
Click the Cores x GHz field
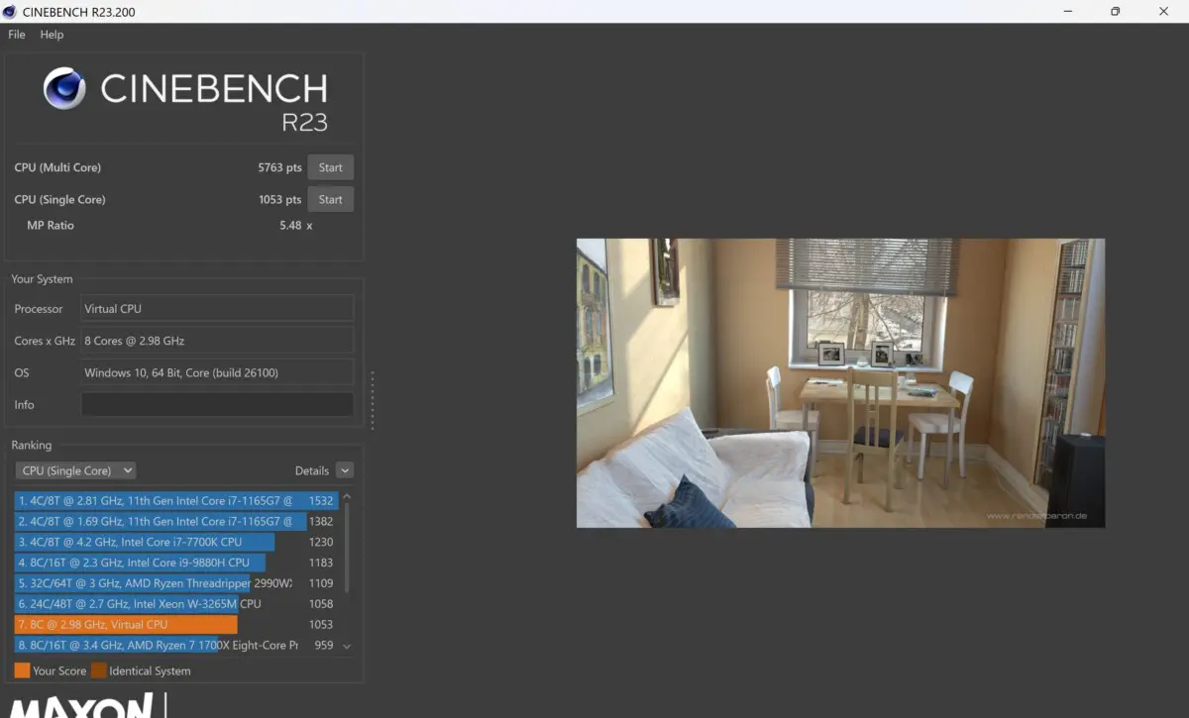point(217,341)
